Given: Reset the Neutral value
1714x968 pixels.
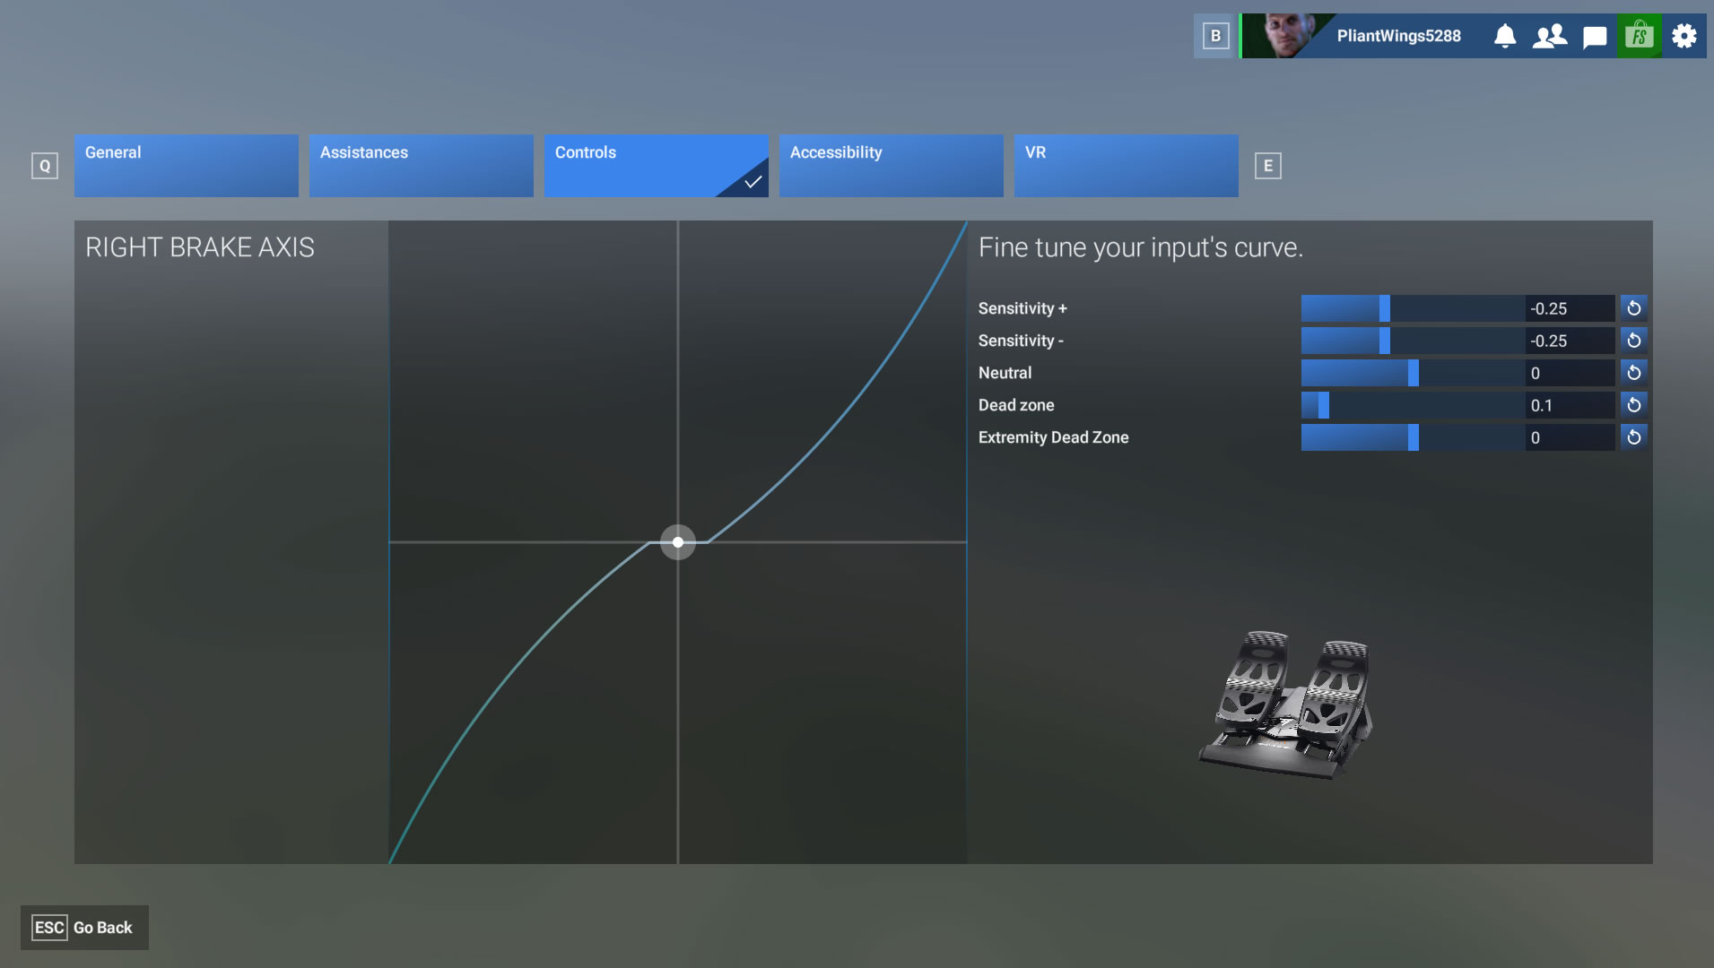Looking at the screenshot, I should [1633, 373].
